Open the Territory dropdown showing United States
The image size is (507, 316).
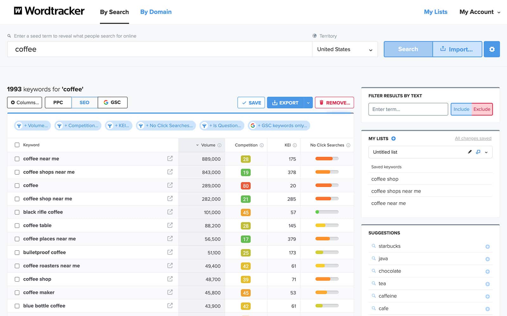345,49
